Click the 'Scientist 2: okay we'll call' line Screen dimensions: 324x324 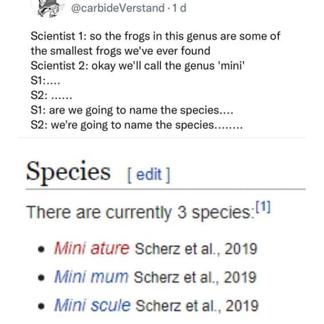(x=138, y=66)
